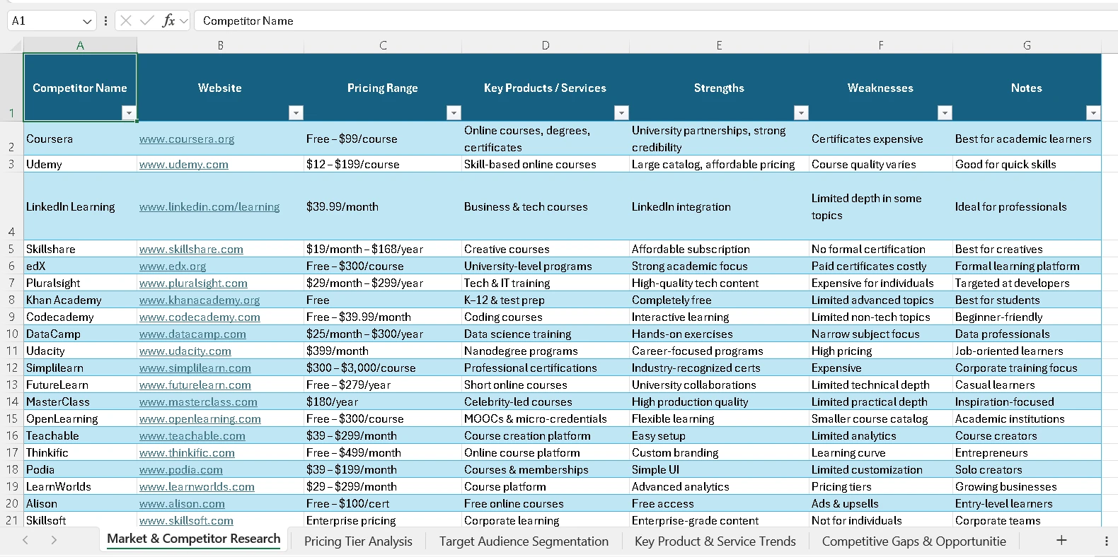This screenshot has height=557, width=1118.
Task: Click the Celebrity-led courses cell
Action: point(546,401)
